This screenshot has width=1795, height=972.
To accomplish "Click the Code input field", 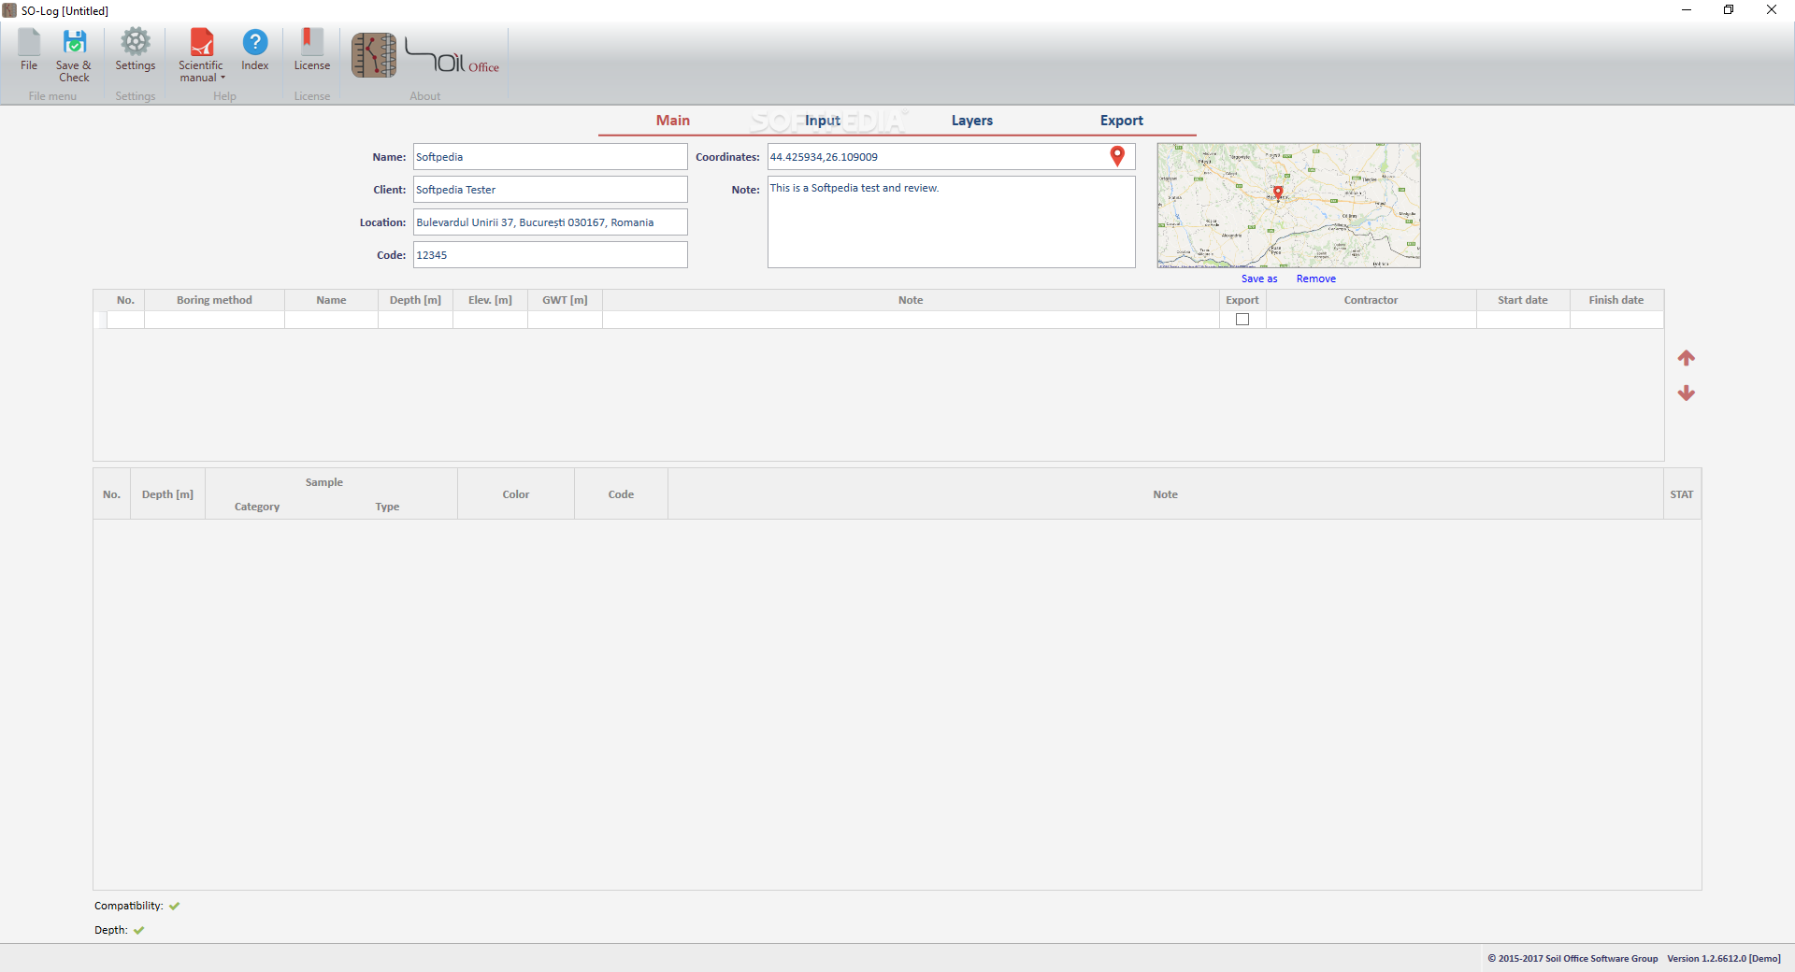I will (x=550, y=255).
